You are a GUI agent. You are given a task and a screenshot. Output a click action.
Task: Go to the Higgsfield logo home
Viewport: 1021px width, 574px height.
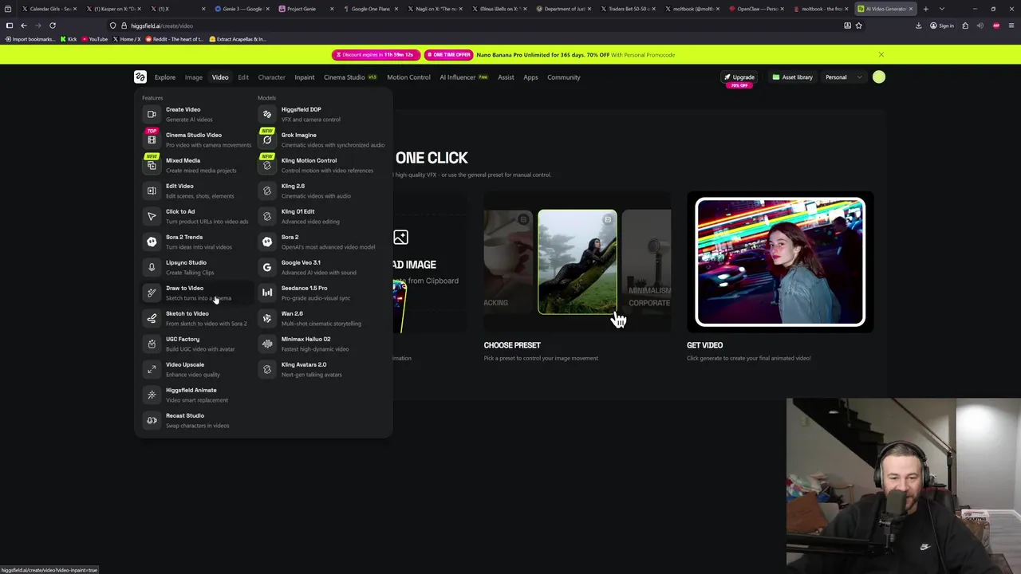coord(140,77)
